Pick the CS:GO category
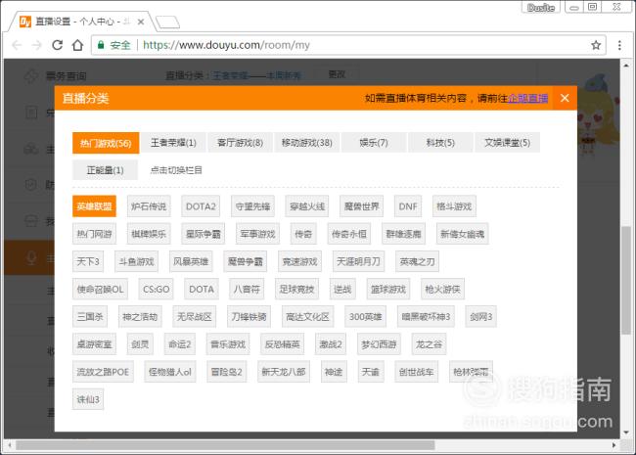This screenshot has width=636, height=455. coord(157,289)
